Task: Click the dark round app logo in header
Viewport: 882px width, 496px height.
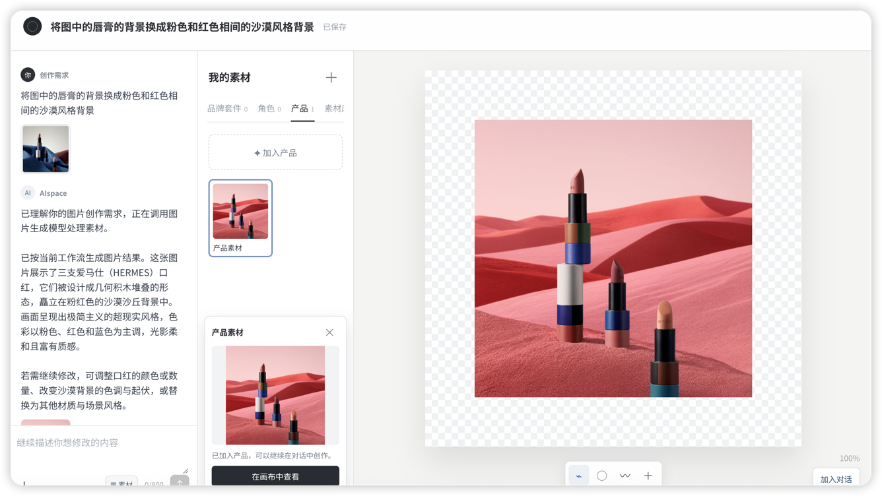Action: 32,26
